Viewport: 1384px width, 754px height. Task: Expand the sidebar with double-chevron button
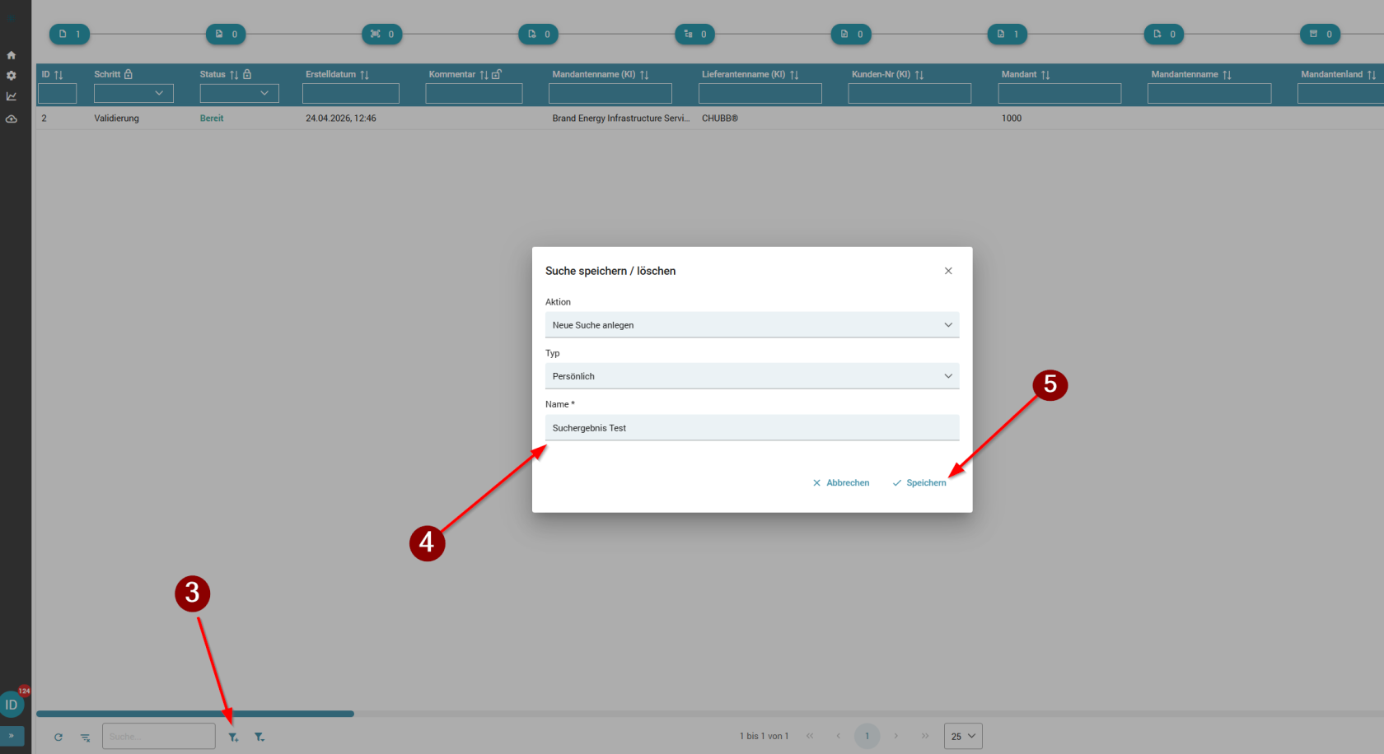12,736
